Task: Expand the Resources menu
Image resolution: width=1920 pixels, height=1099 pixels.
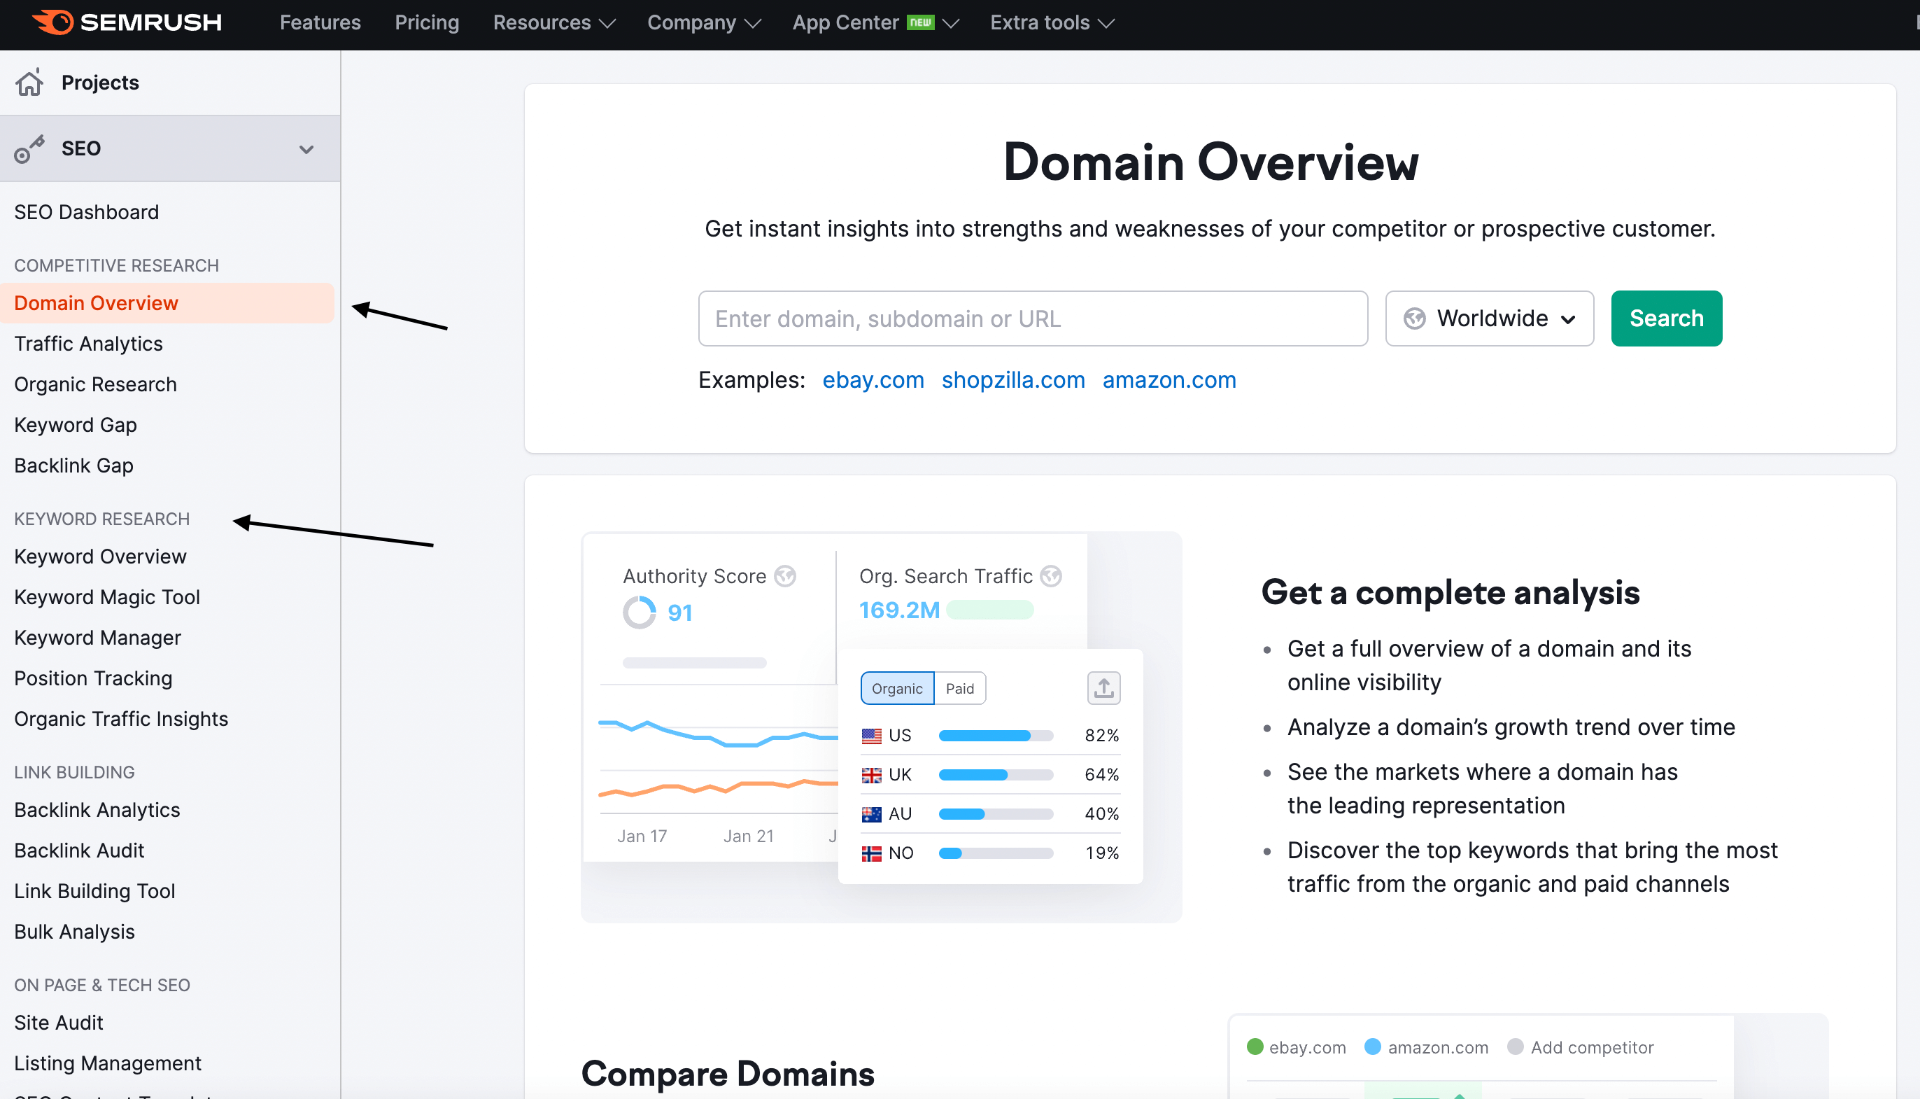Action: 553,22
